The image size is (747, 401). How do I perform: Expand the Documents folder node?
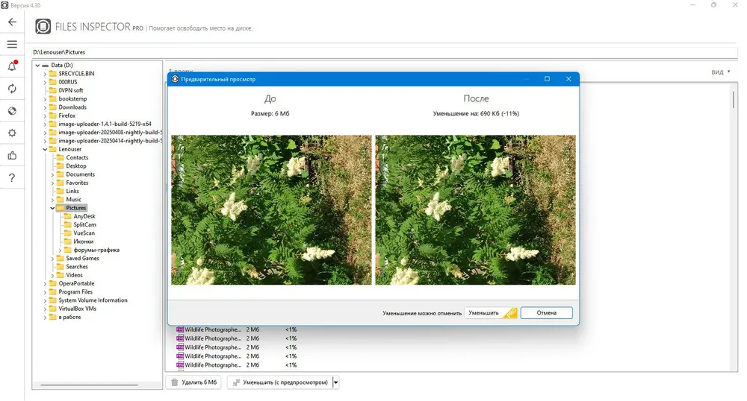tap(52, 174)
